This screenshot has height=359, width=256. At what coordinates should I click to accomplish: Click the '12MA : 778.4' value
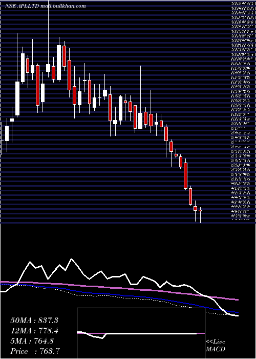pyautogui.click(x=34, y=331)
